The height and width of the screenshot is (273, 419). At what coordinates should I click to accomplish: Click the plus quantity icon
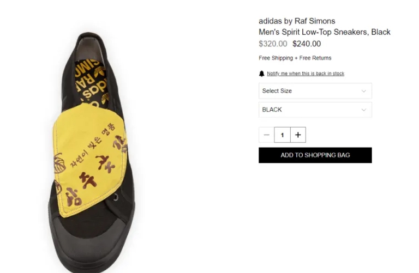coord(298,135)
